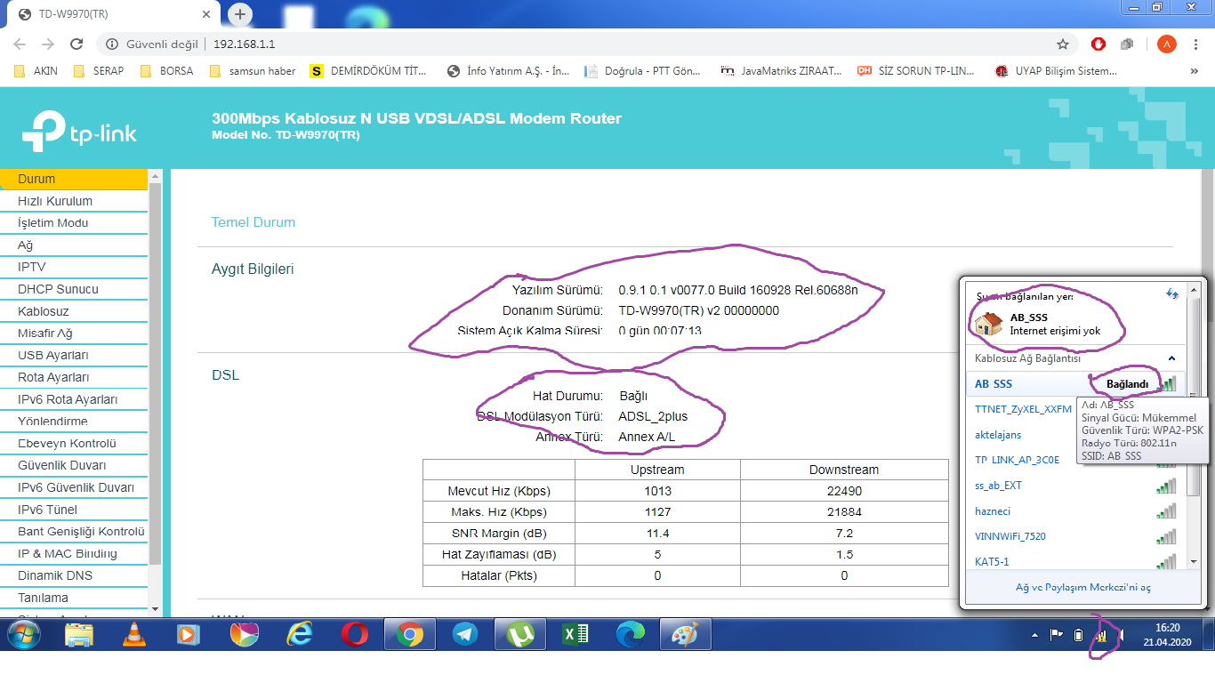
Task: Bookmark this page with the star icon
Action: point(1062,44)
